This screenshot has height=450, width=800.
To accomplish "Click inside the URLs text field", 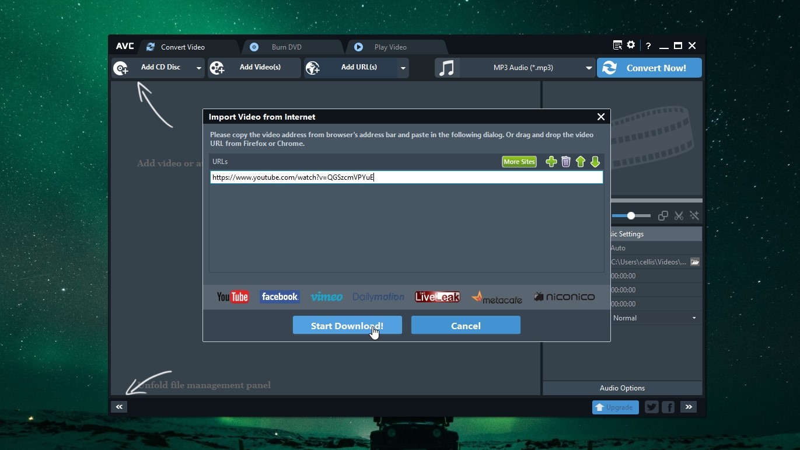I will click(x=406, y=177).
